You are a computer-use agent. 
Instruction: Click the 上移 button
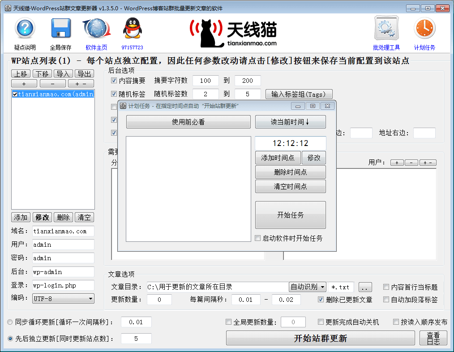pos(21,73)
